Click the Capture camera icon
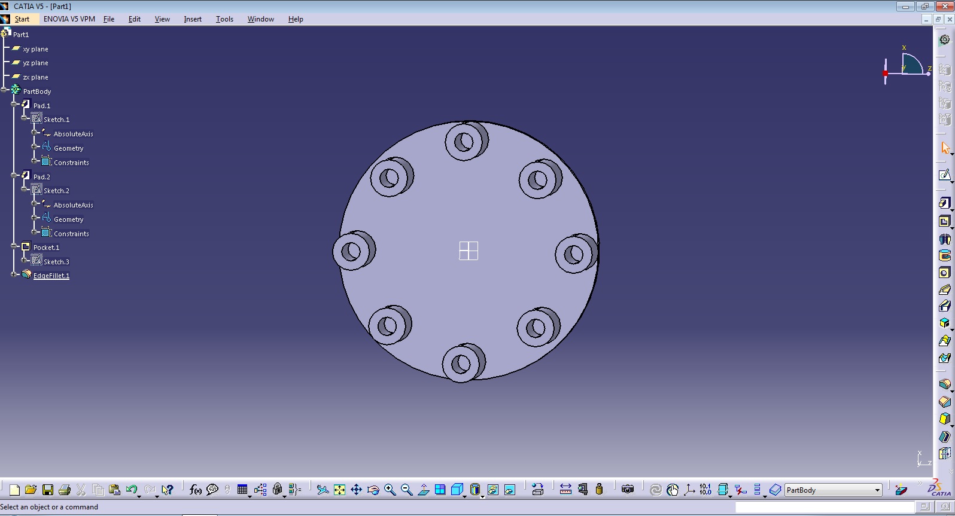955x516 pixels. coord(627,490)
